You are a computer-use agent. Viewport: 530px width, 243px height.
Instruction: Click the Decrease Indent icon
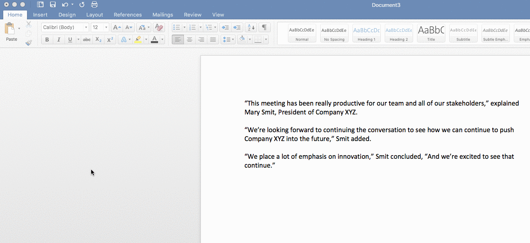[x=225, y=27]
